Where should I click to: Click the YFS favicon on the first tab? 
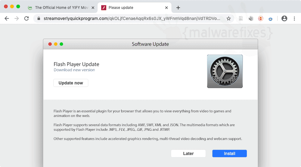pyautogui.click(x=30, y=8)
